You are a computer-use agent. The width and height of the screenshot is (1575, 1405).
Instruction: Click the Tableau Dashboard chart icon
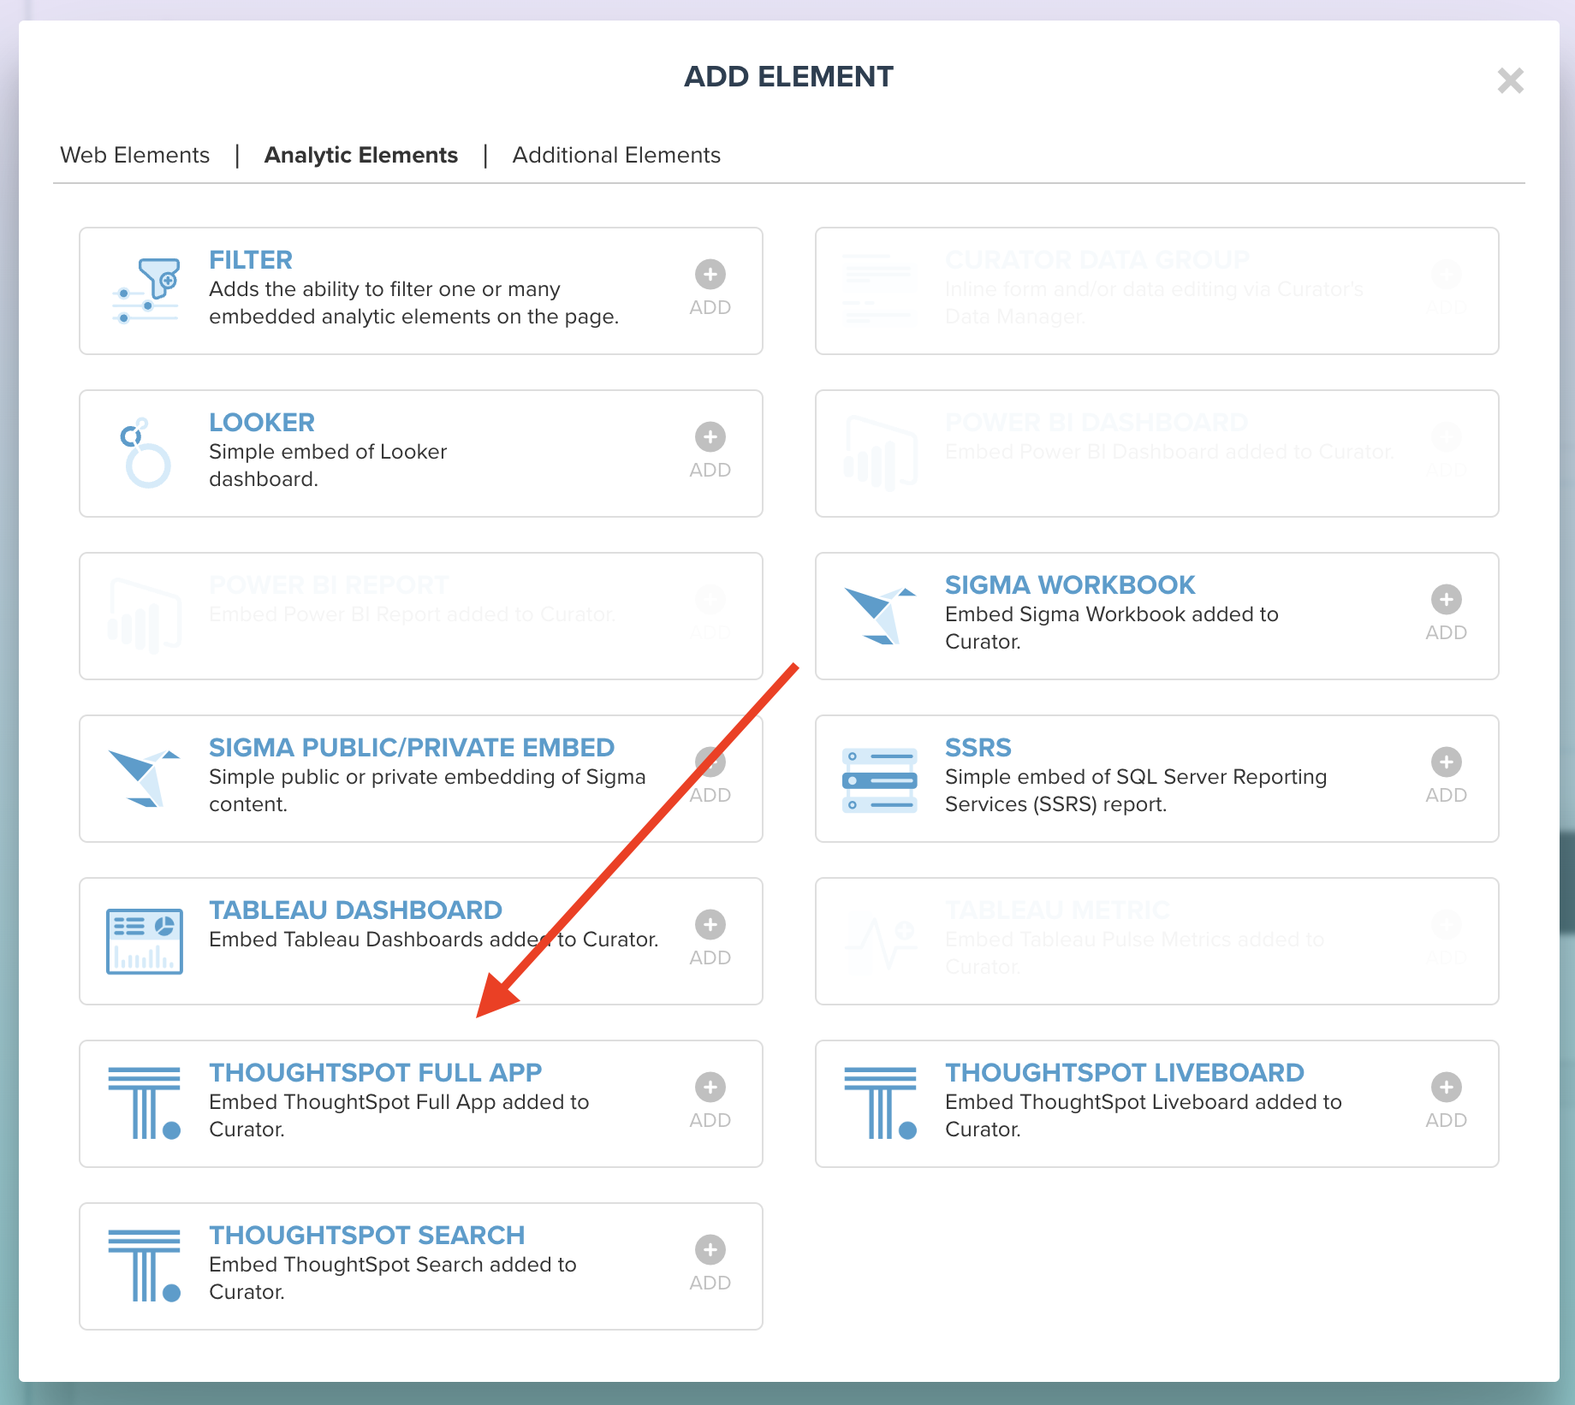145,941
